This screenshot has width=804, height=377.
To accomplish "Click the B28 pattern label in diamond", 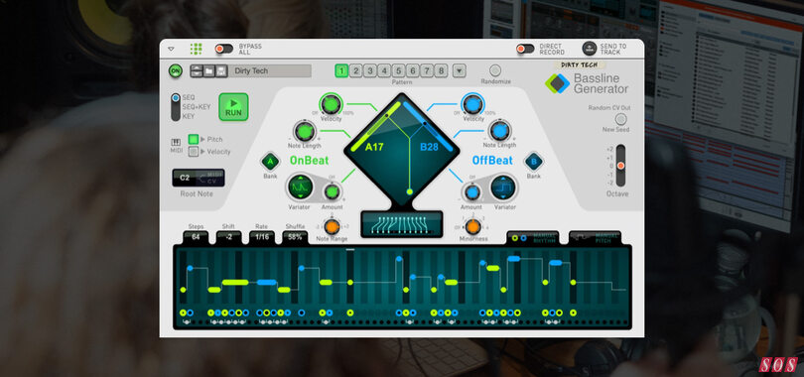I will pyautogui.click(x=430, y=148).
